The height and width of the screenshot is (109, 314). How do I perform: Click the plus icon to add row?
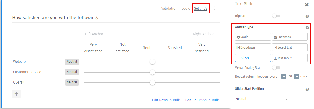(x=16, y=94)
